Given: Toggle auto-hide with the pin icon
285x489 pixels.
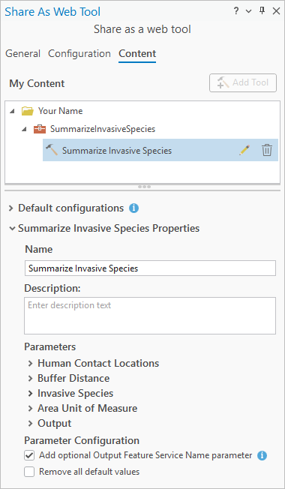Looking at the screenshot, I should (262, 11).
